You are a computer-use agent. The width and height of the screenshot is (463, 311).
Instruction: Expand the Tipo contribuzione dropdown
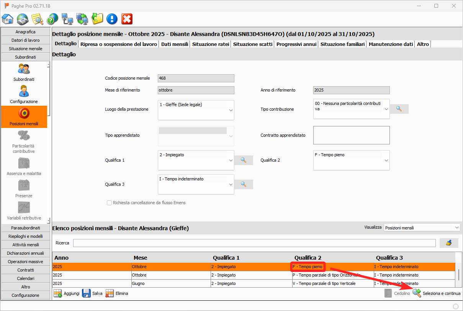386,109
